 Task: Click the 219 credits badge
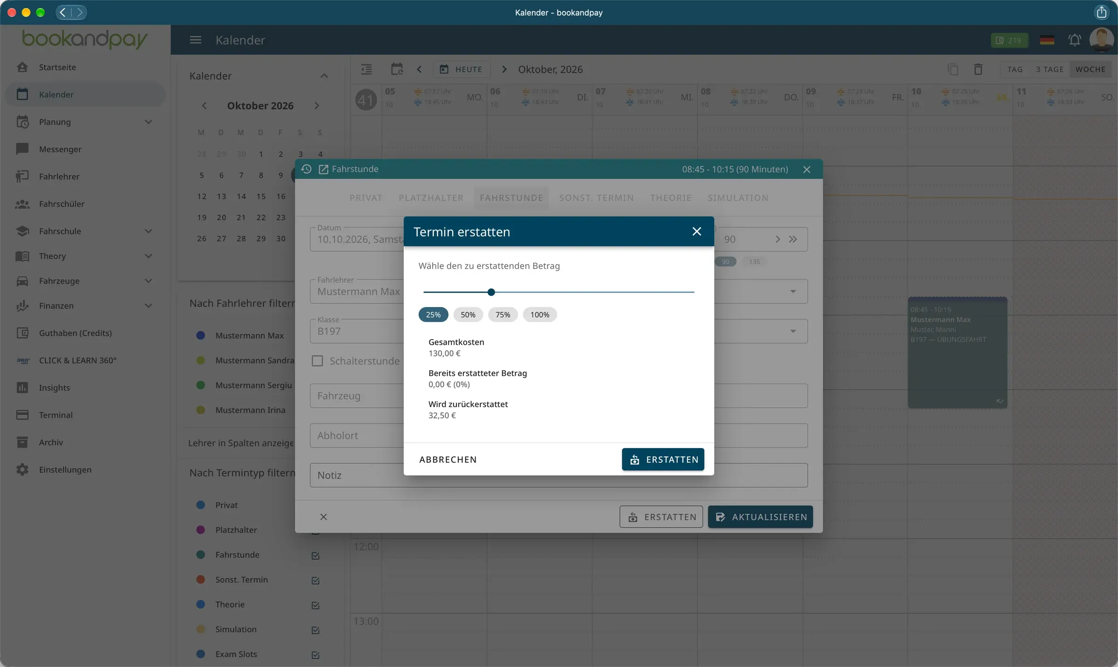point(1009,40)
